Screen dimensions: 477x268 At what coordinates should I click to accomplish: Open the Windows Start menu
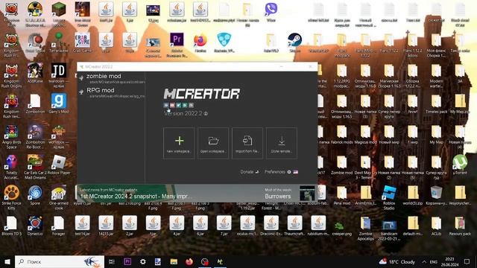[x=7, y=261]
